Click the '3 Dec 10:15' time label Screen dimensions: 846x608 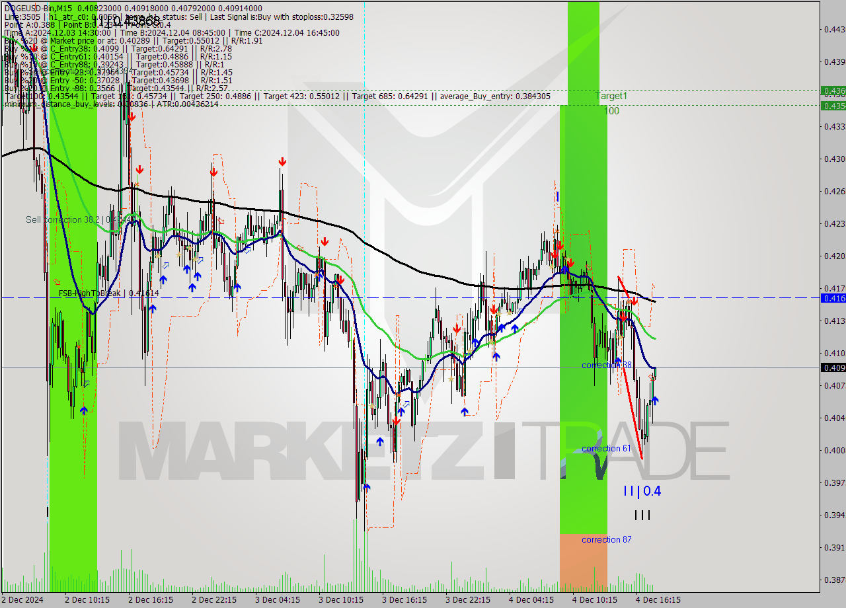(x=341, y=599)
